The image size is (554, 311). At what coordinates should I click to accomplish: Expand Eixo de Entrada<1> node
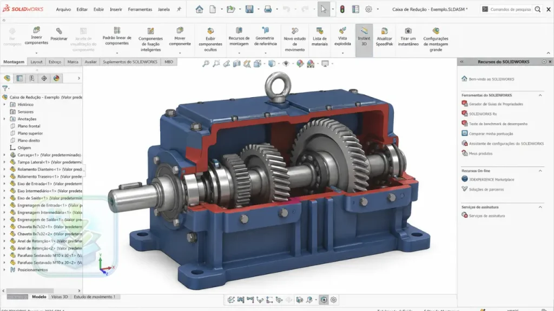[x=4, y=184]
